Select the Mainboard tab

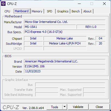coord(22,11)
